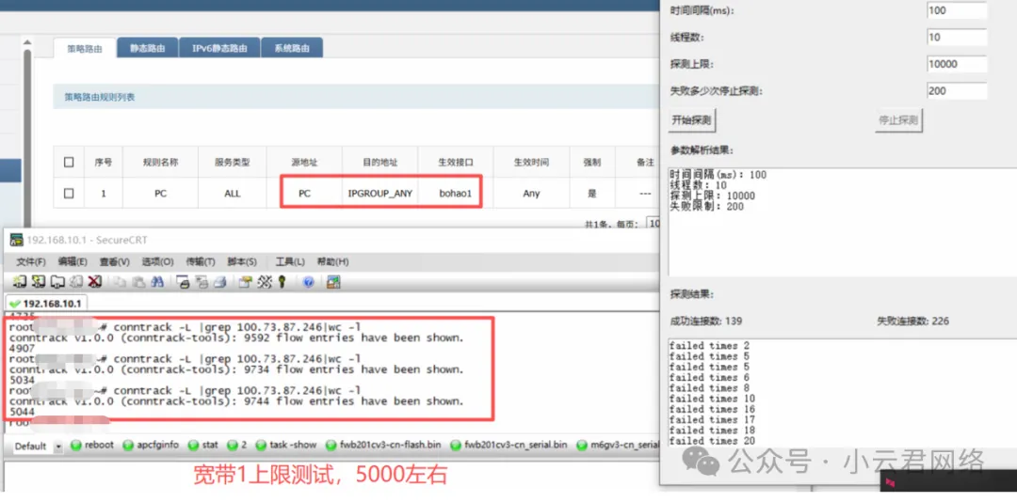This screenshot has width=1017, height=502.
Task: Click the Find binoculars icon in SecureCRT toolbar
Action: tap(158, 282)
